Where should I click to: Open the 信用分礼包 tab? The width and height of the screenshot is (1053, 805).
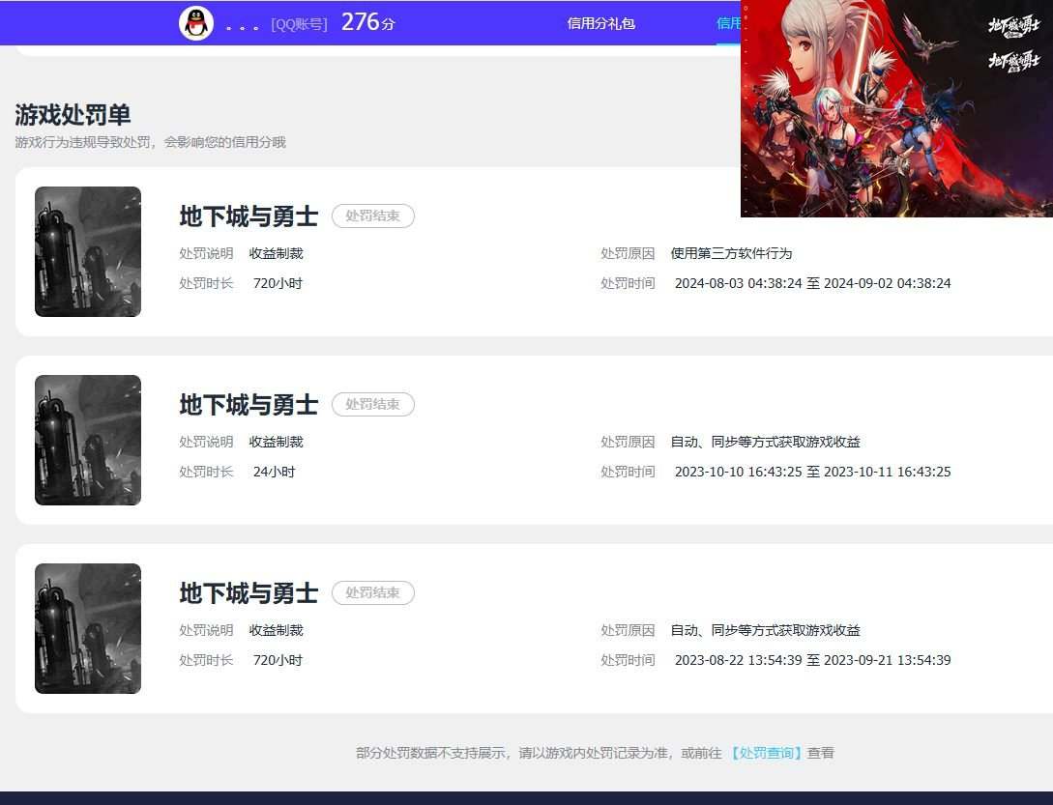tap(601, 23)
